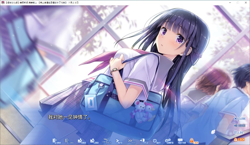
Task: Activate SKIP to fast-forward text
Action: pyautogui.click(x=132, y=141)
